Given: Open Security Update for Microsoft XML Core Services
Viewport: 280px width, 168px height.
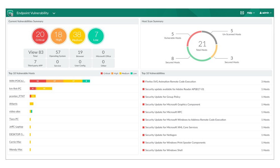Looking at the screenshot, I should [x=171, y=127].
